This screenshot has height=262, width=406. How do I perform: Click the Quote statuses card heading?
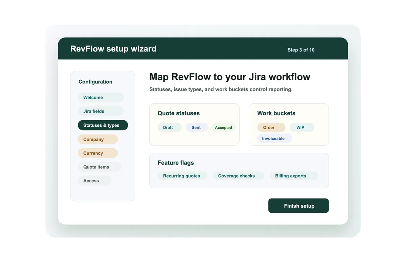[179, 113]
